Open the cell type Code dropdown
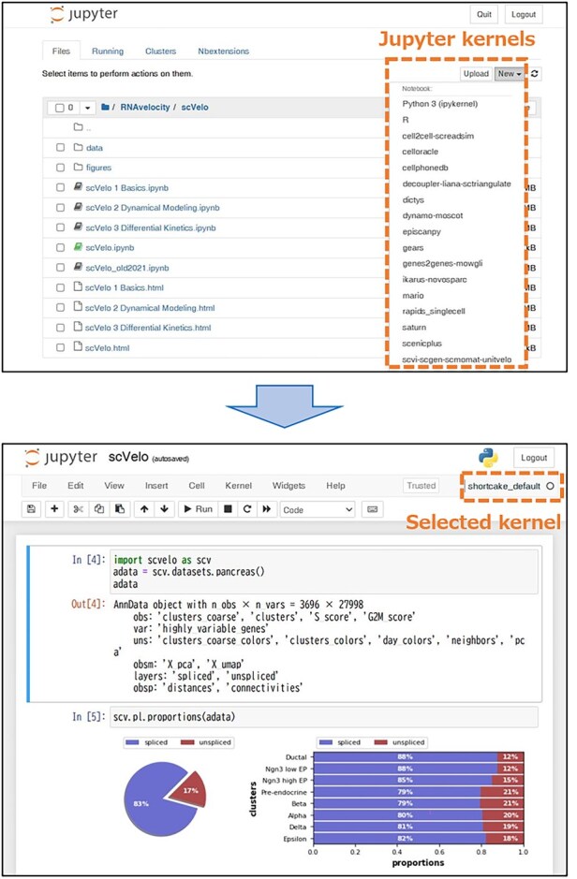This screenshot has width=577, height=879. click(x=318, y=509)
